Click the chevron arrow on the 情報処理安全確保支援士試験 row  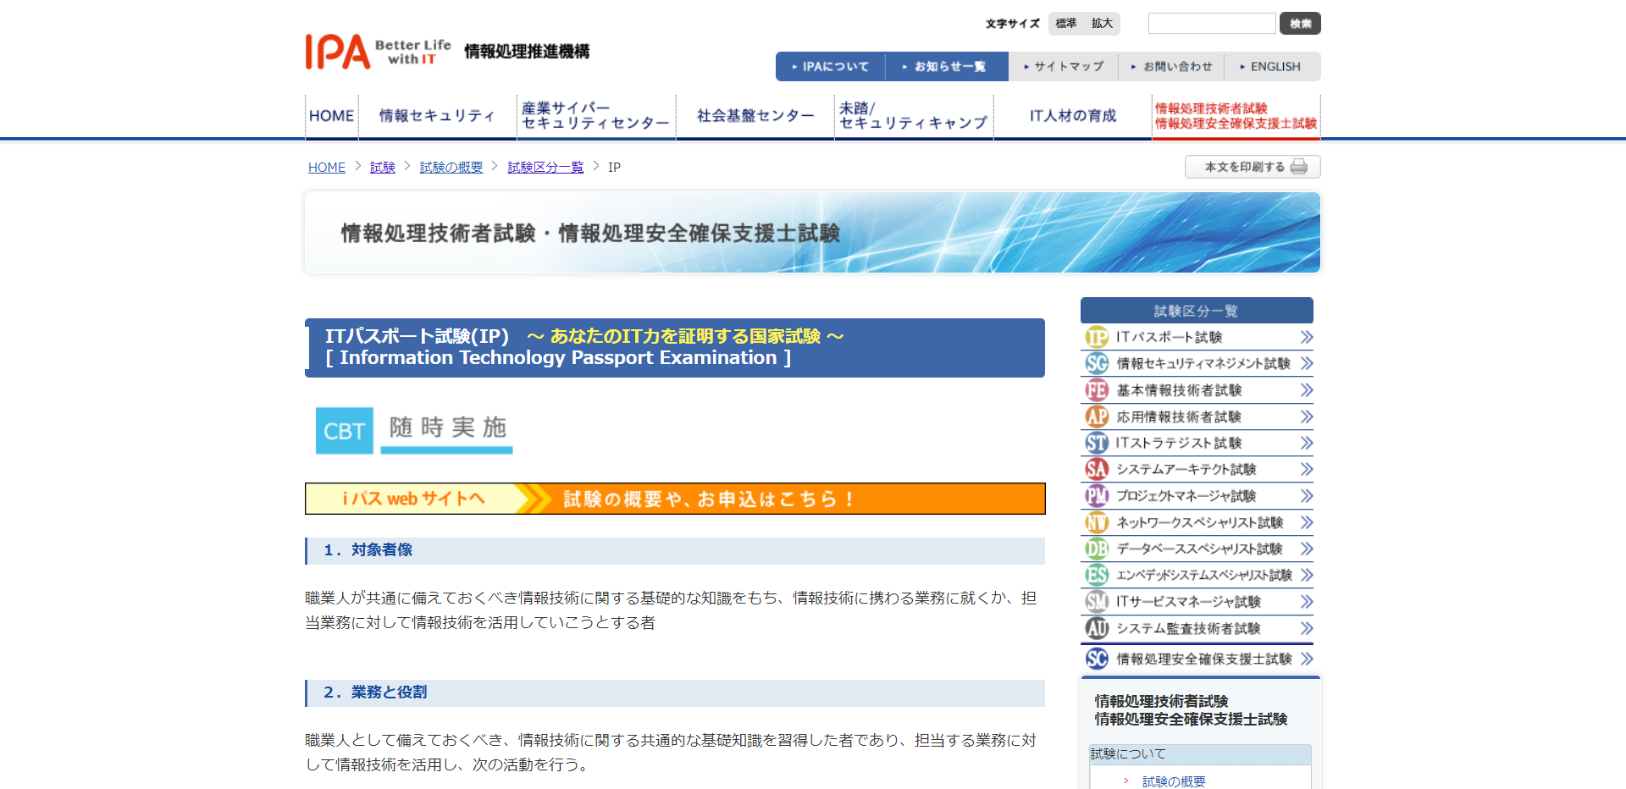[x=1307, y=659]
